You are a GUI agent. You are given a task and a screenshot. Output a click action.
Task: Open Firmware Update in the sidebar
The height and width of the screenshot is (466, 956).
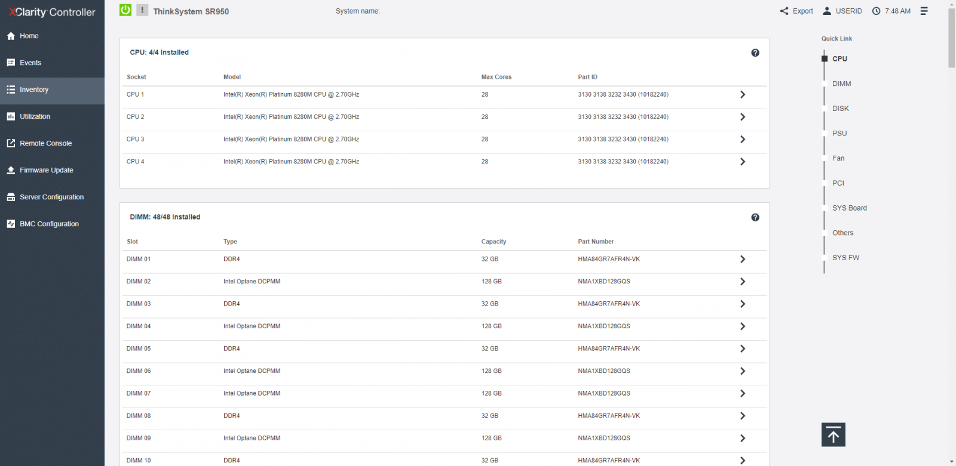pos(52,170)
